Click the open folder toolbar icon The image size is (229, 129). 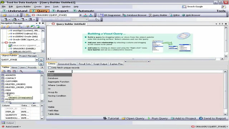pos(5,15)
